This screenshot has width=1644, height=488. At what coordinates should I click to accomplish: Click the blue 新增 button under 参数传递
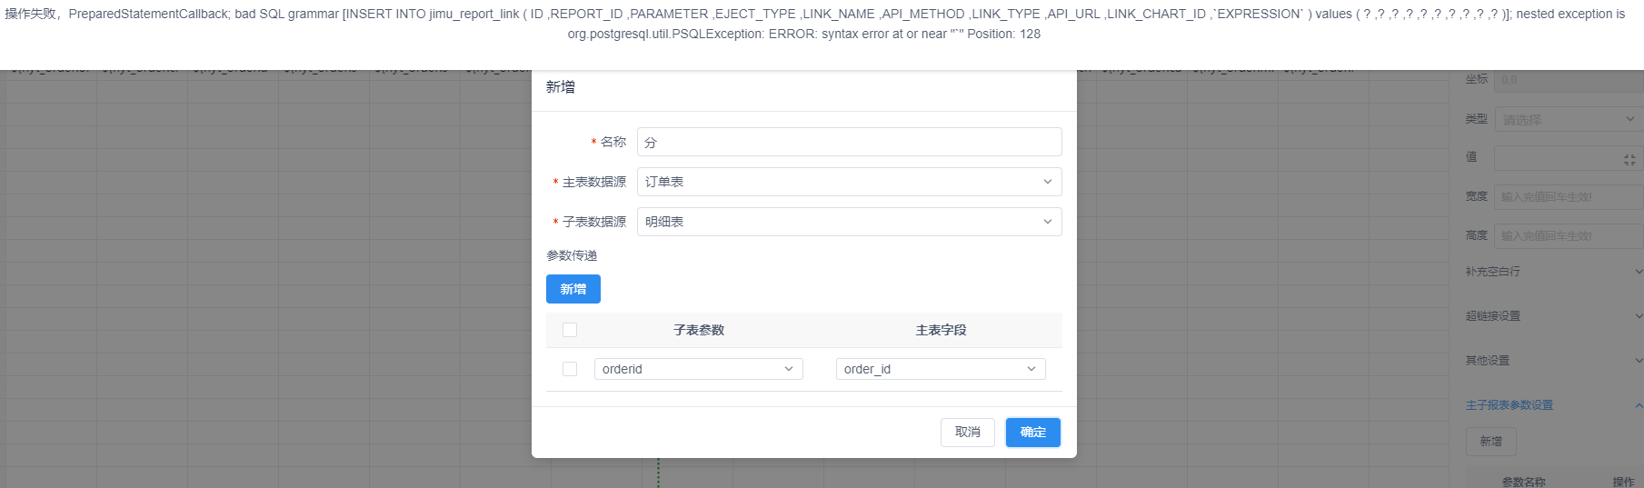[573, 289]
